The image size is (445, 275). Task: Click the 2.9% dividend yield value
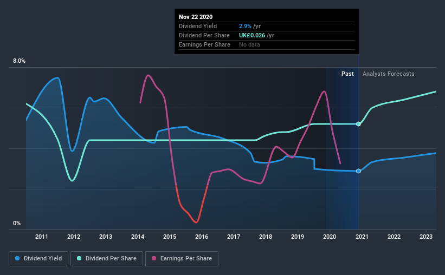(x=245, y=26)
